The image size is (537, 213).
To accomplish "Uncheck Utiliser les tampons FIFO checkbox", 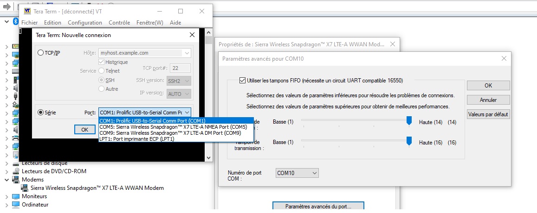I will [242, 81].
